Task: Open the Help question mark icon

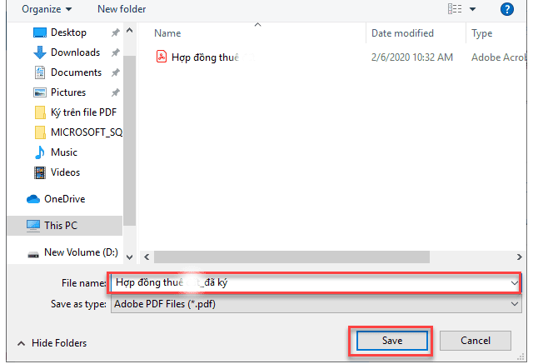Action: click(506, 9)
